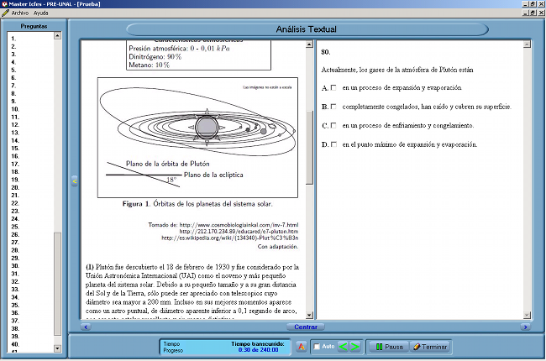Open the Archivo menu
Image resolution: width=546 pixels, height=361 pixels.
[20, 13]
